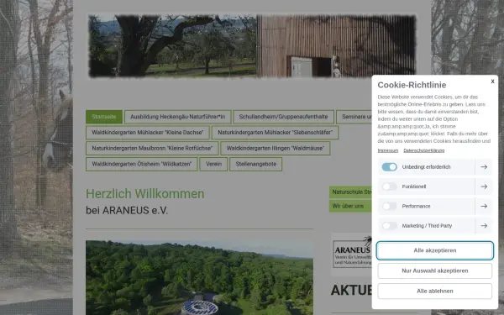Toggle the Unbedingt erforderlich switch
Image resolution: width=504 pixels, height=315 pixels.
coord(389,167)
